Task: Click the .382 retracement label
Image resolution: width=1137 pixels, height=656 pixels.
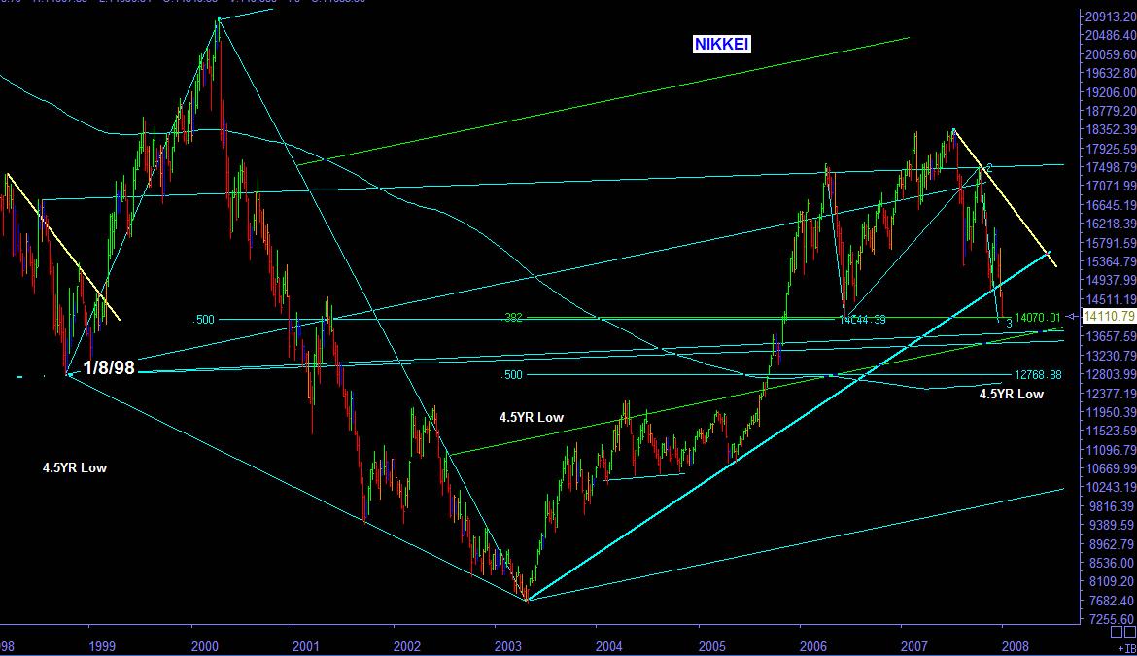Action: pos(513,318)
